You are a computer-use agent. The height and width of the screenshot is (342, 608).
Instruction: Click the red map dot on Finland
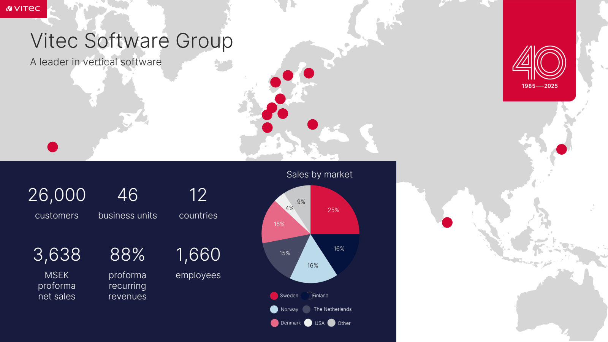(x=309, y=73)
